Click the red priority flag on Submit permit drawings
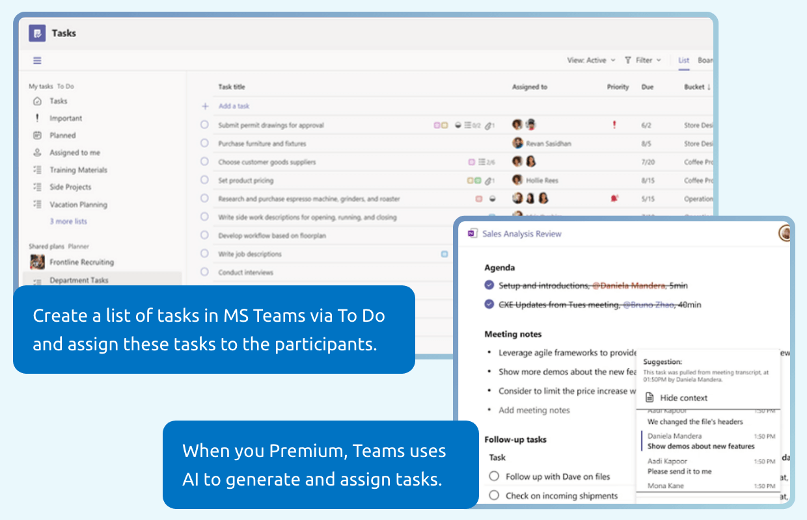The image size is (807, 520). 615,125
